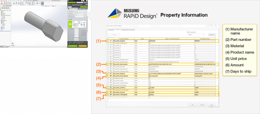This screenshot has height=114, width=260.
Task: Click the Locating Pin value expression cell
Action: click(172, 76)
